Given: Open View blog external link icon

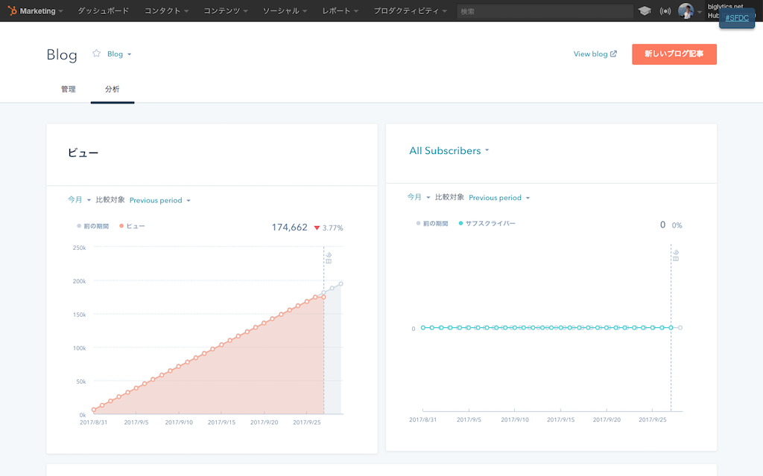Looking at the screenshot, I should (612, 54).
